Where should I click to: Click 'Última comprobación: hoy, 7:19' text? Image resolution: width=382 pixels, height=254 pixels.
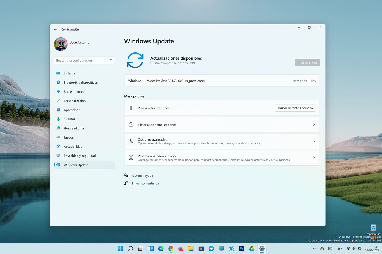[173, 63]
